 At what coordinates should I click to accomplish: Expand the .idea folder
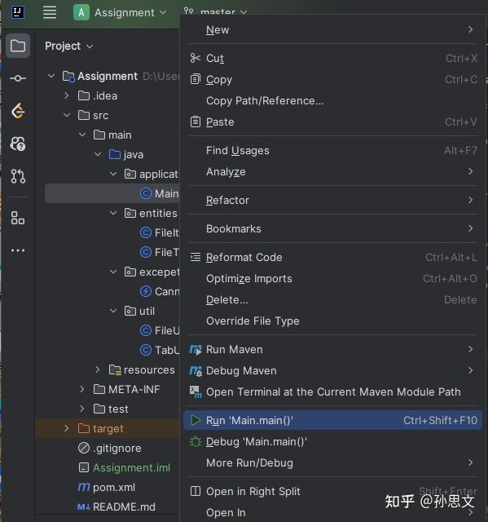point(67,96)
